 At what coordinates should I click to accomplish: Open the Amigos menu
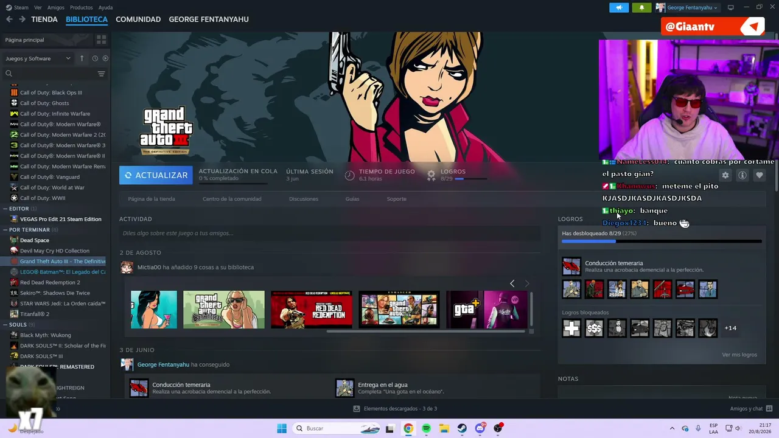coord(56,7)
